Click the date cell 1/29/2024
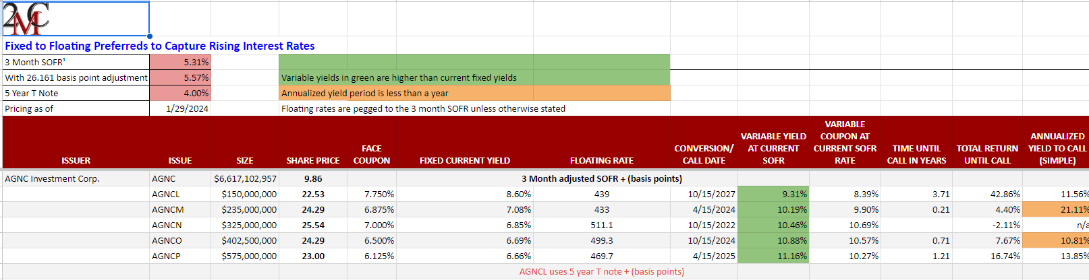Screen dimensions: 1089x280 (180, 108)
